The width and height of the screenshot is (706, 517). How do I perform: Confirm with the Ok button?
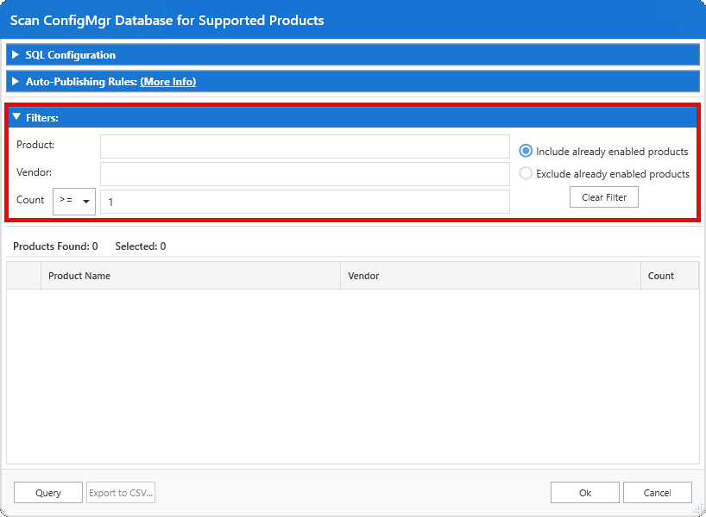coord(584,492)
